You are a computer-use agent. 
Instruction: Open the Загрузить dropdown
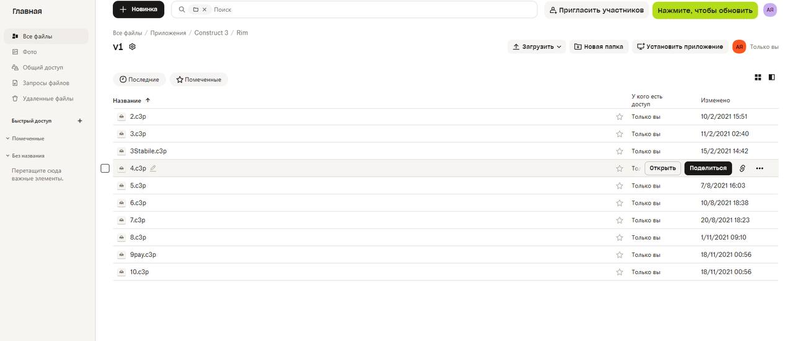click(x=537, y=46)
